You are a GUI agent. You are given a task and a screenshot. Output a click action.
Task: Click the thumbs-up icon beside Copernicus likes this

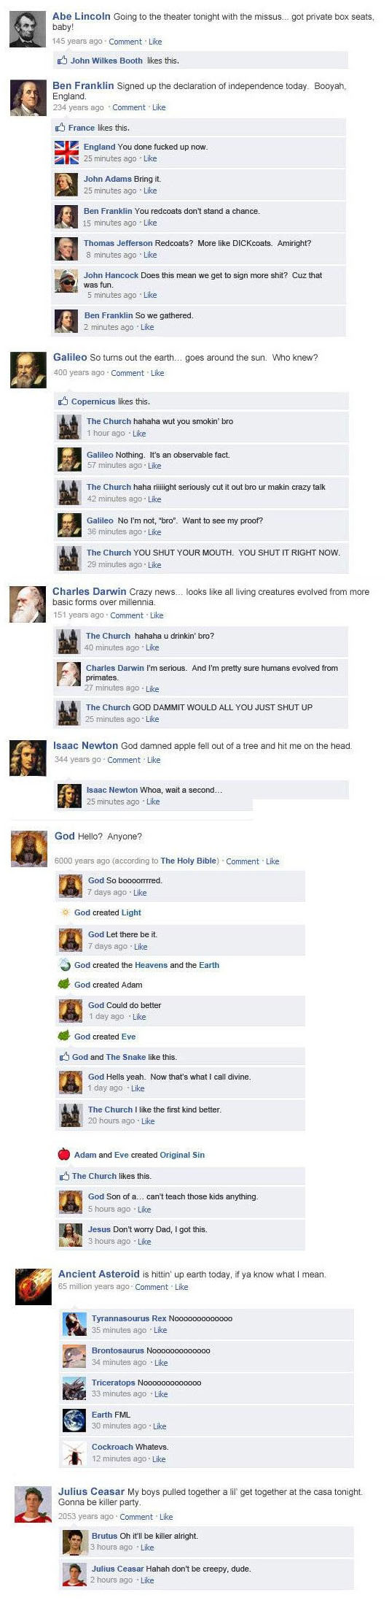tap(63, 401)
